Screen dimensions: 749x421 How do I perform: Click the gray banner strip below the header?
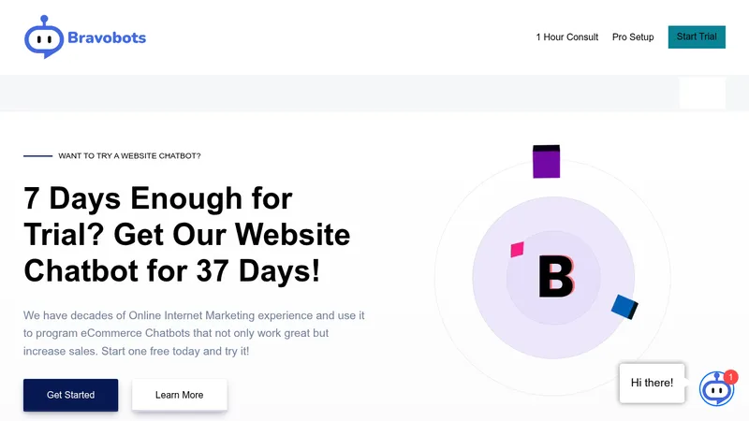click(374, 93)
